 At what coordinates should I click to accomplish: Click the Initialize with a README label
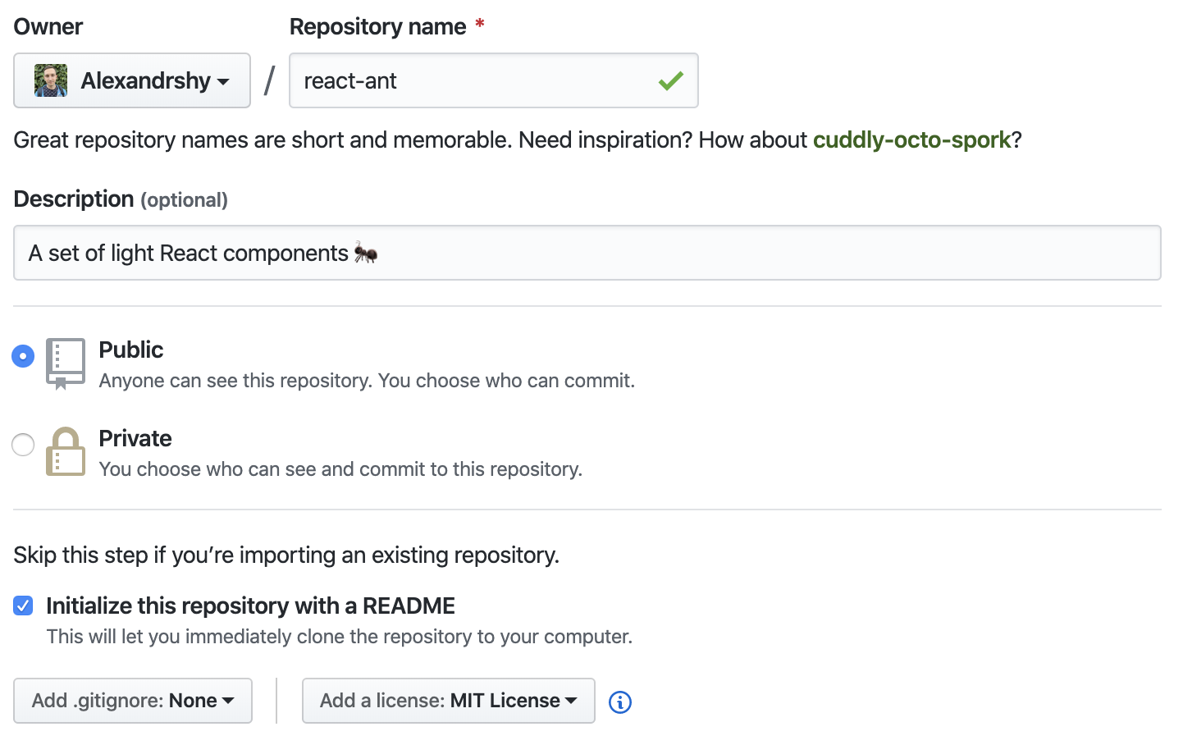pyautogui.click(x=250, y=606)
